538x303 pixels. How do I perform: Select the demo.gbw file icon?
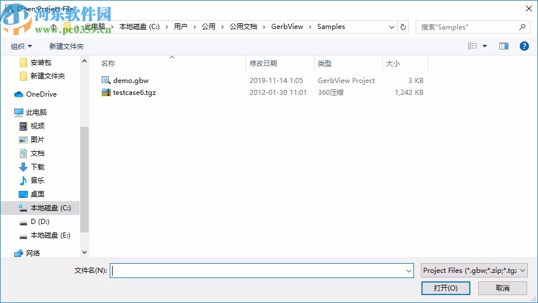click(106, 80)
